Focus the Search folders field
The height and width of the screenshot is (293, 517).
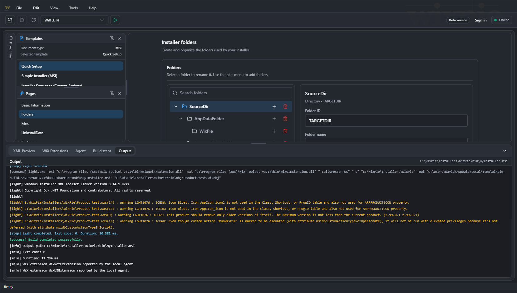[x=231, y=93]
